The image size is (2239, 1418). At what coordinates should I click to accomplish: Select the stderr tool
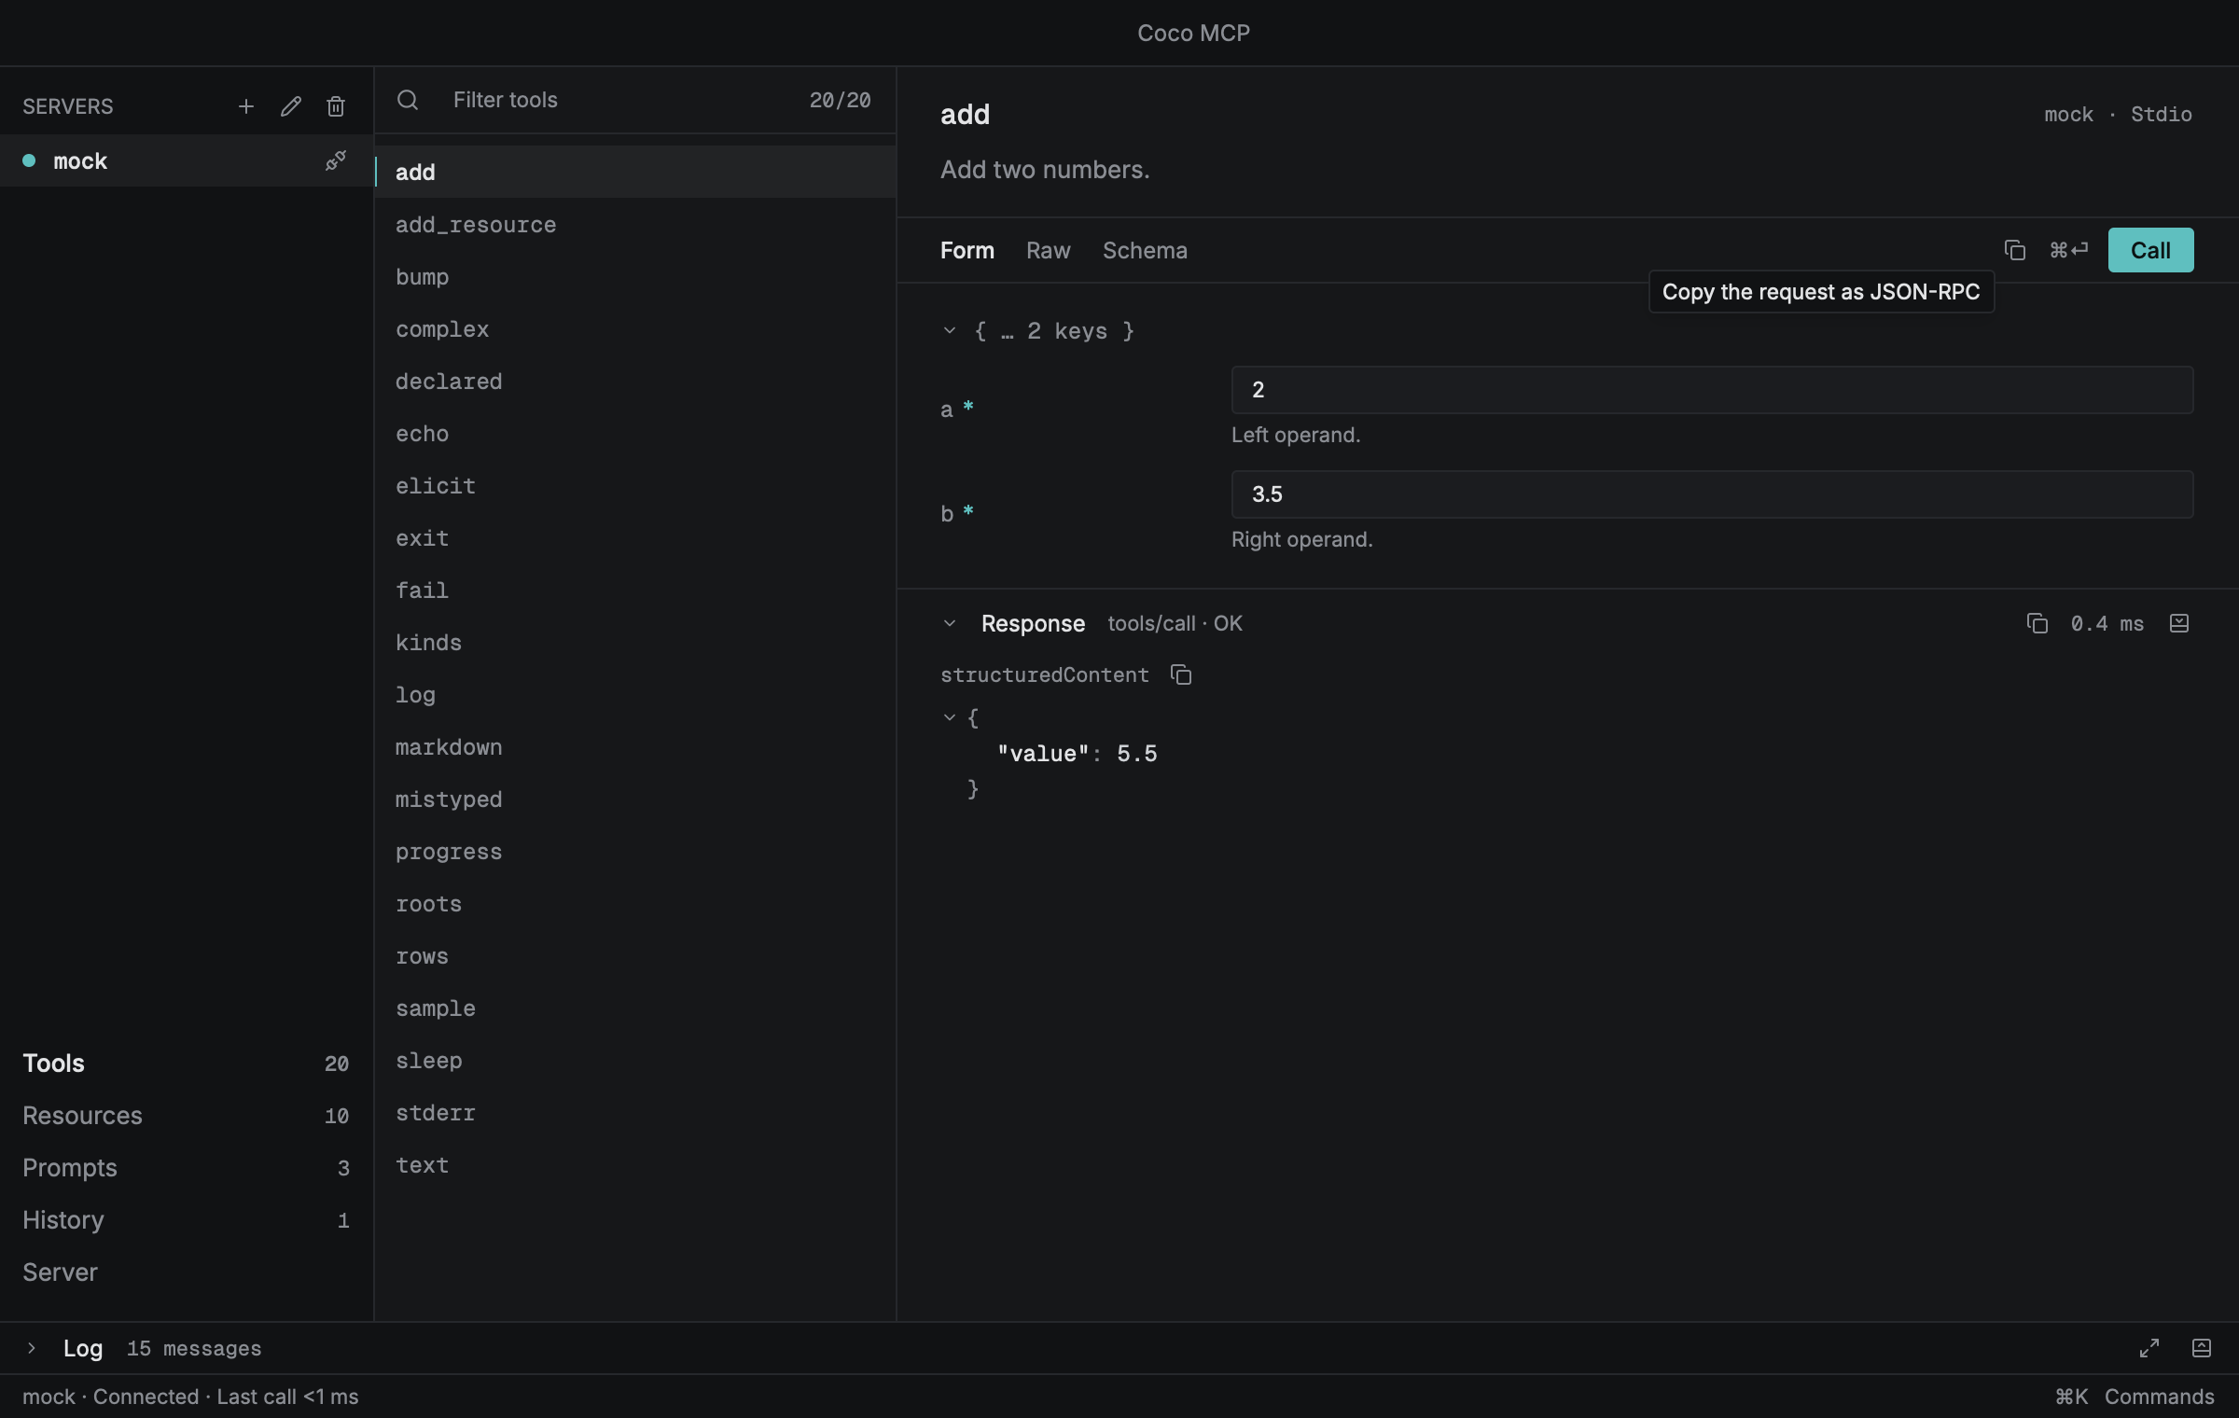click(x=635, y=1112)
